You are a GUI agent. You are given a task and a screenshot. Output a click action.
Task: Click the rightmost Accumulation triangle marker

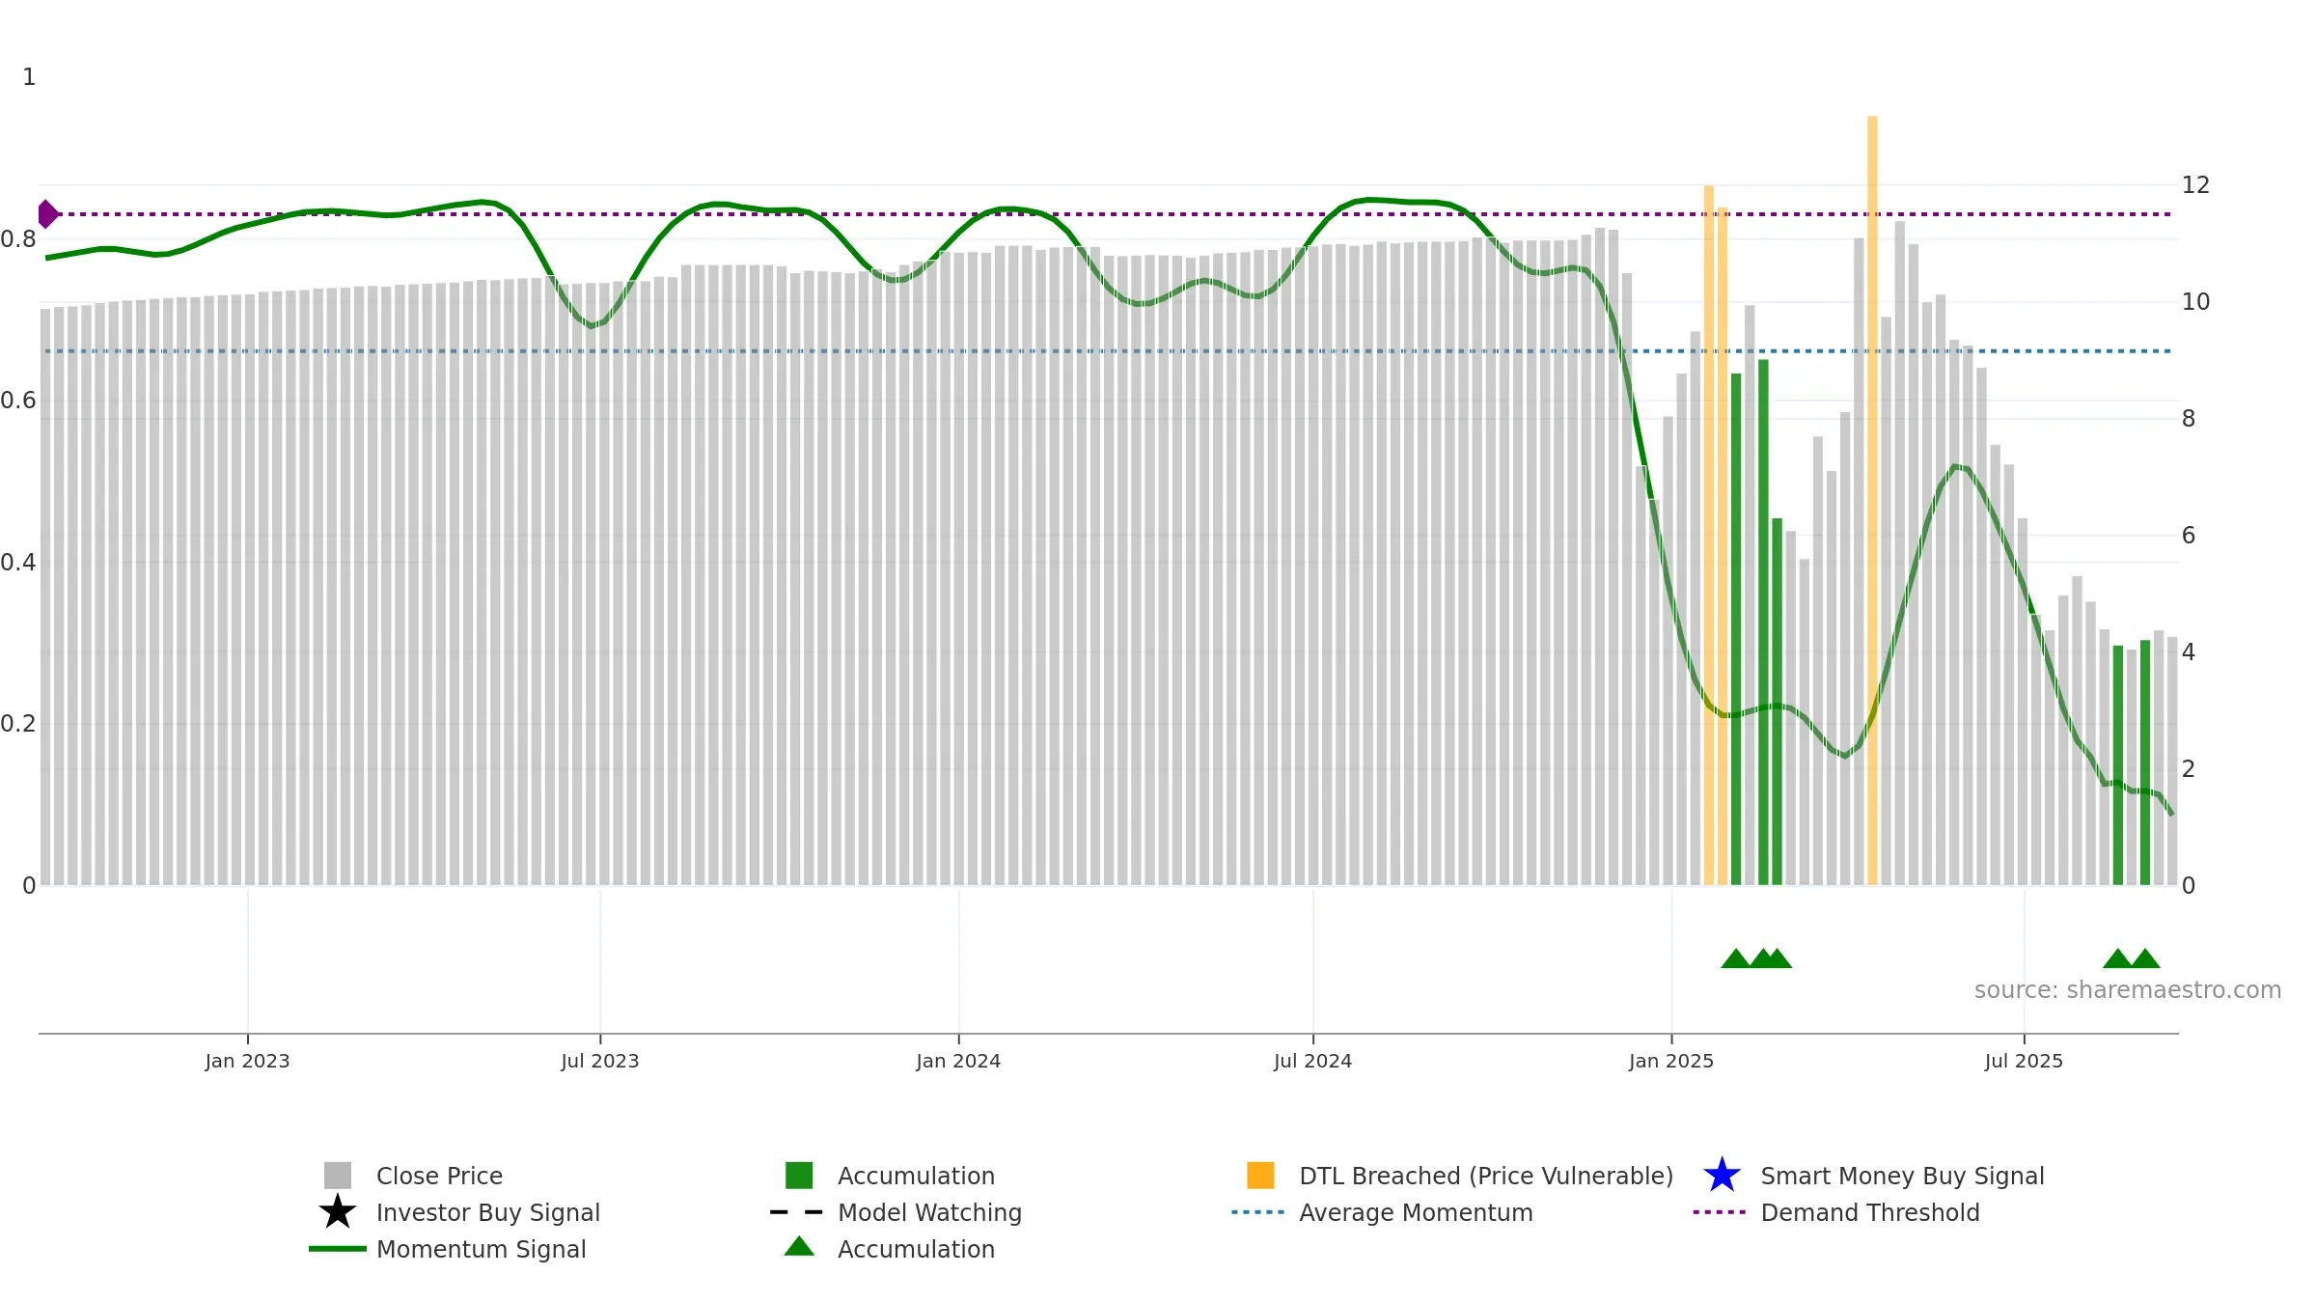2145,958
